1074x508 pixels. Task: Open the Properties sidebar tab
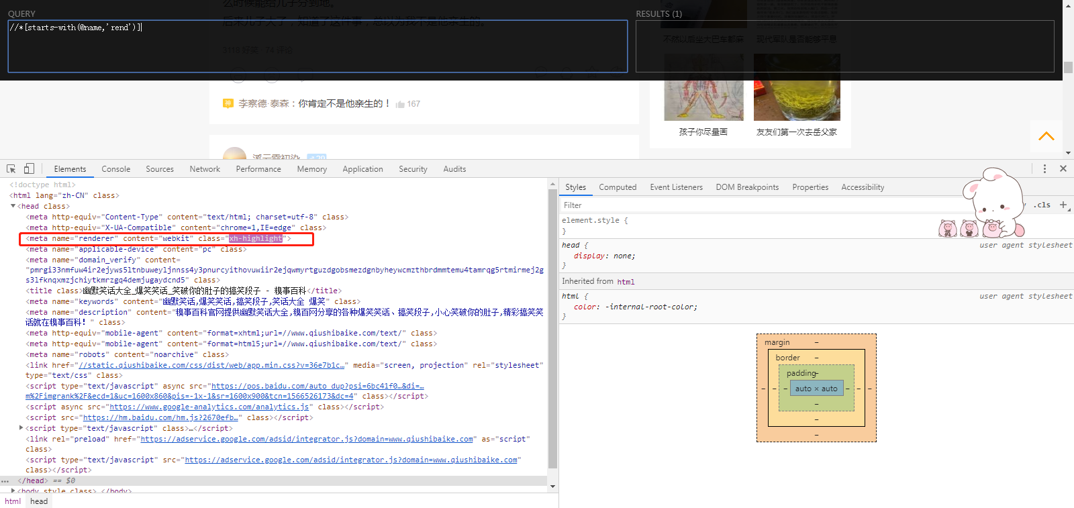[810, 187]
